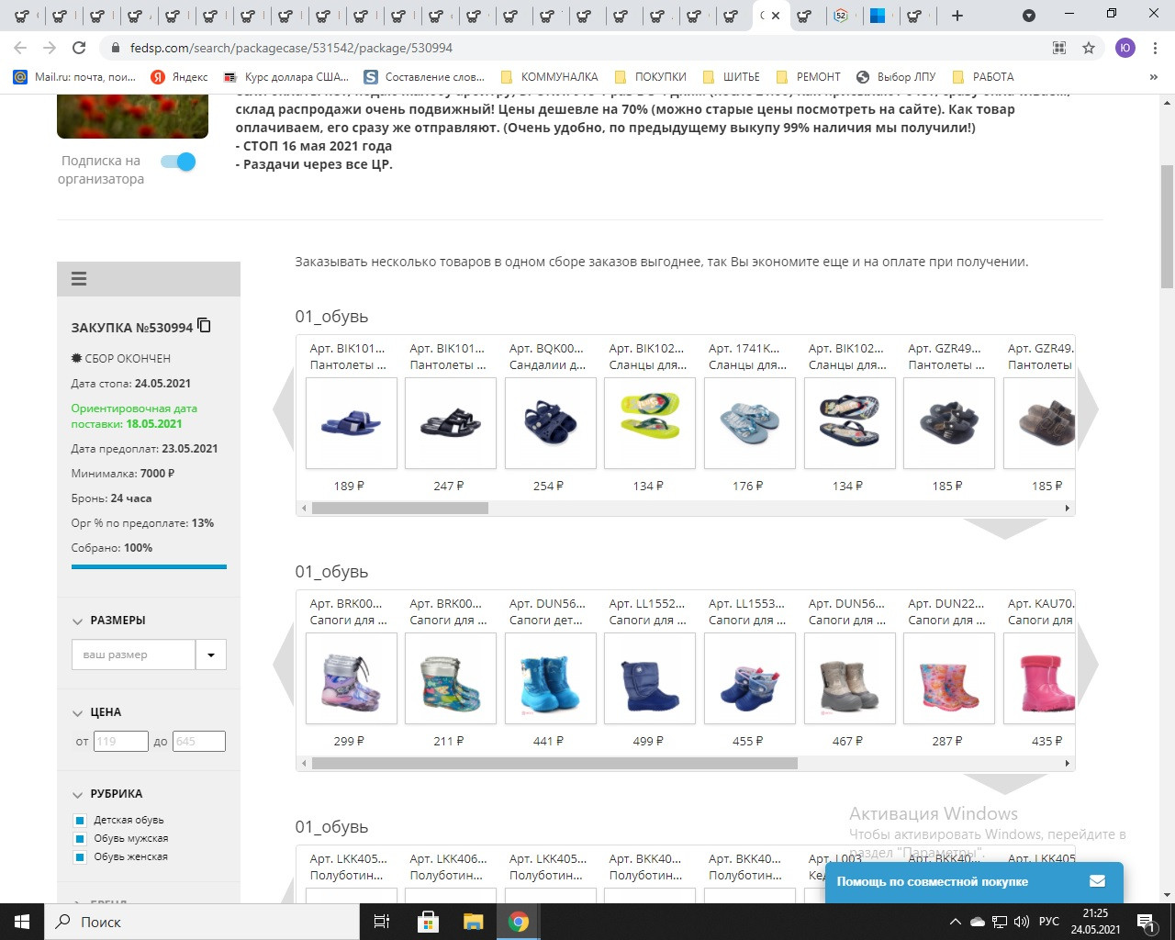Screen dimensions: 1175x940
Task: Open the КОММУНАЛКА bookmarks folder
Action: (x=549, y=77)
